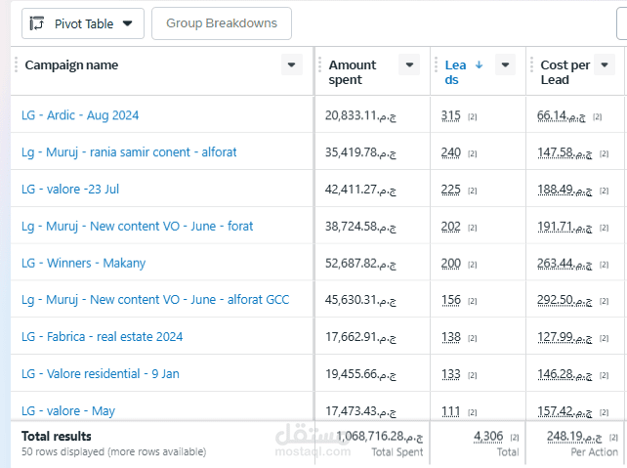This screenshot has height=468, width=627.
Task: Click the Leads column header text
Action: (x=455, y=72)
